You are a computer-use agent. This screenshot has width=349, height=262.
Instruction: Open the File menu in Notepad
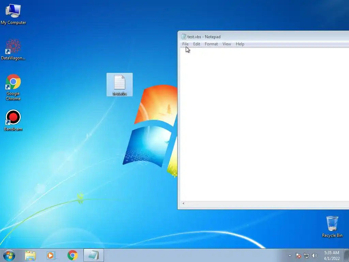coord(185,44)
